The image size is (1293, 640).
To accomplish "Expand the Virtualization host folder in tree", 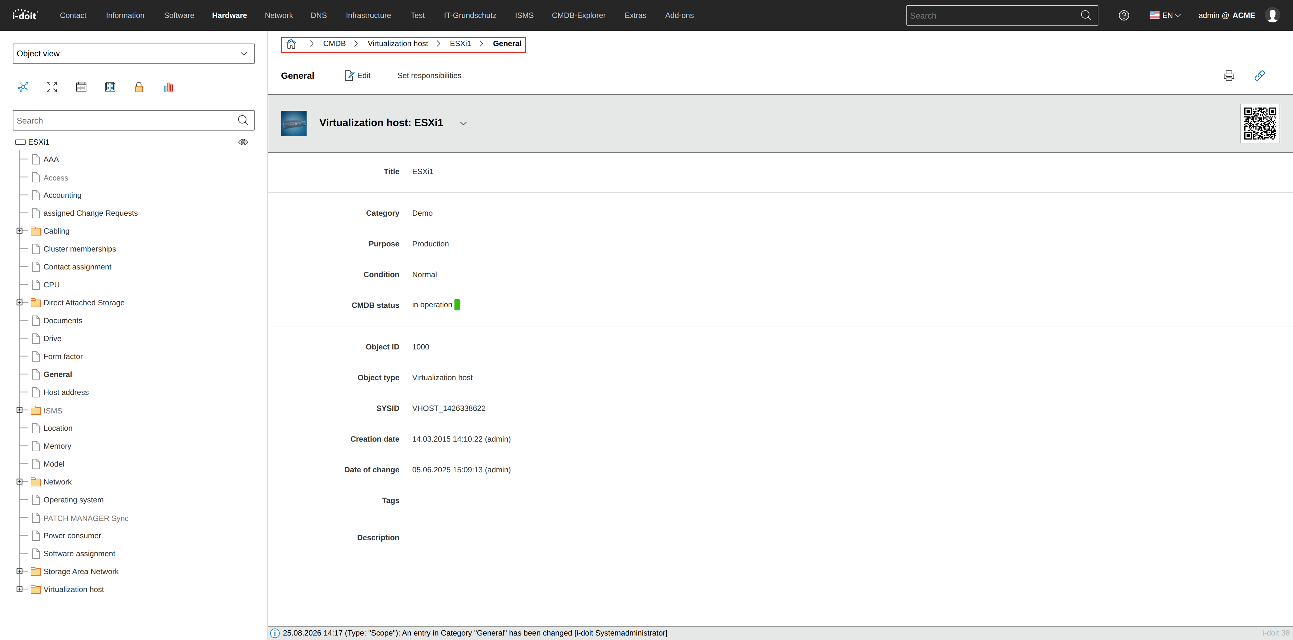I will pyautogui.click(x=20, y=589).
